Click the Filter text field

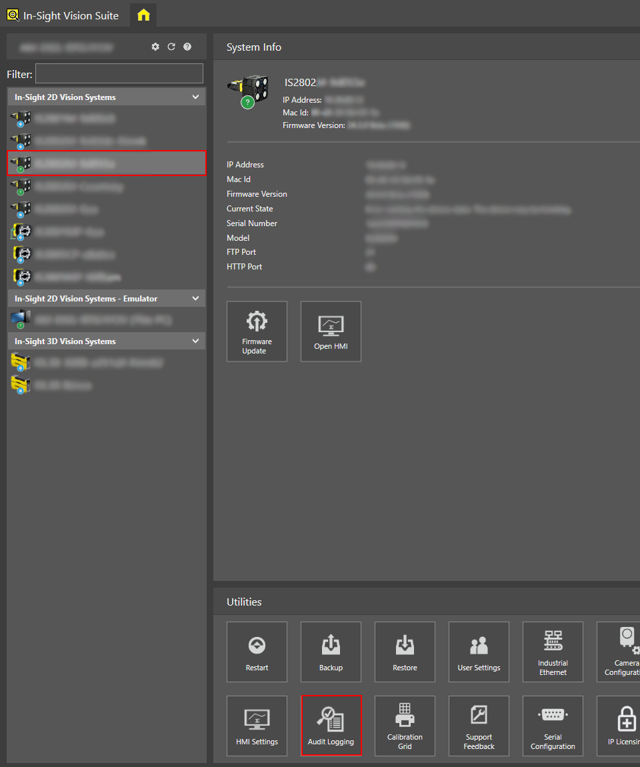coord(119,73)
